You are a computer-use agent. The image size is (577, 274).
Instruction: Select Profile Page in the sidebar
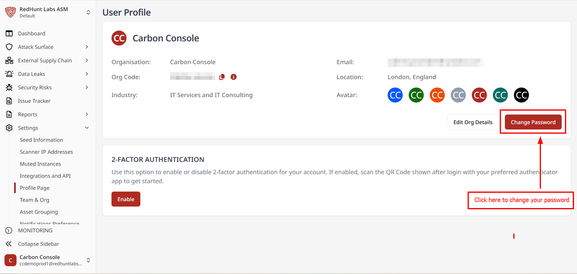tap(35, 188)
